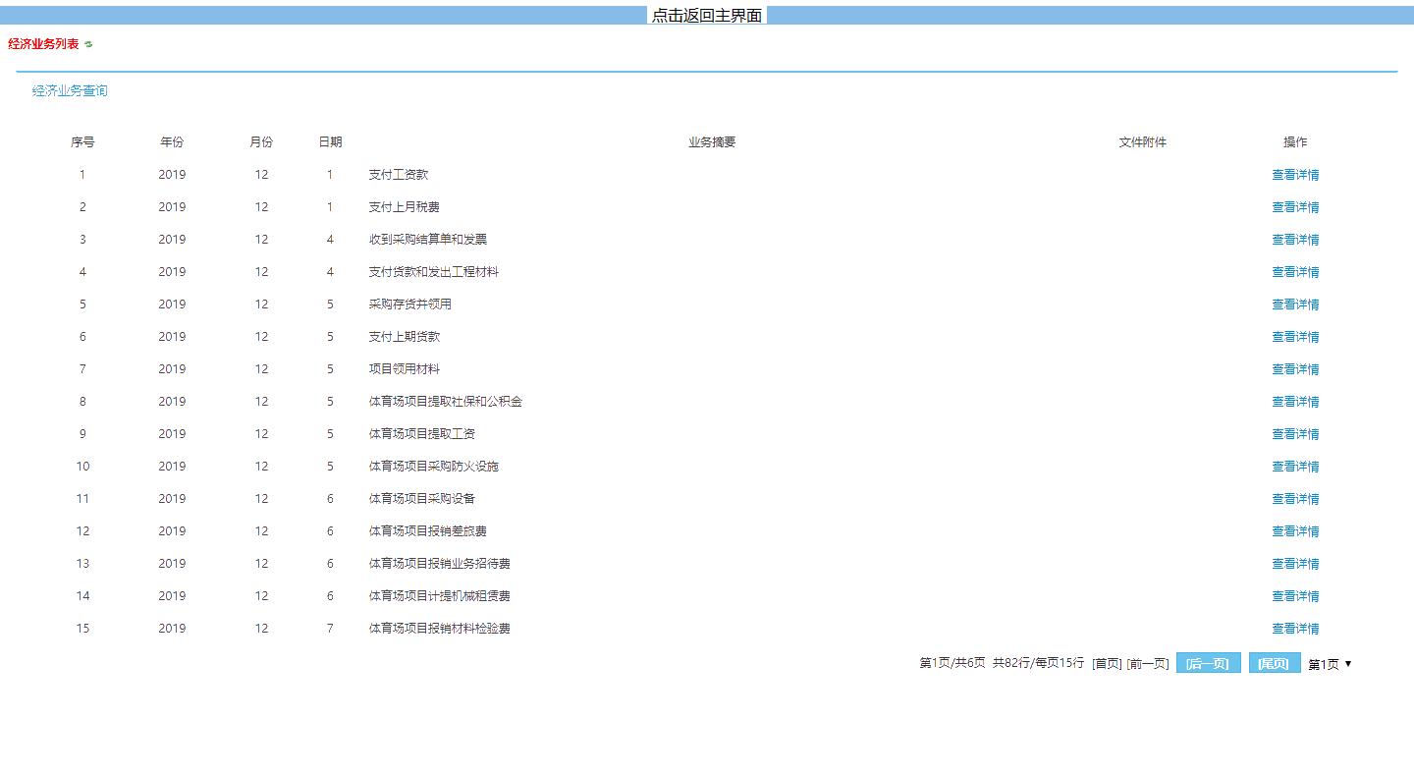Screen dimensions: 1414x775
Task: View details for 支付上期货款 row
Action: [1295, 337]
